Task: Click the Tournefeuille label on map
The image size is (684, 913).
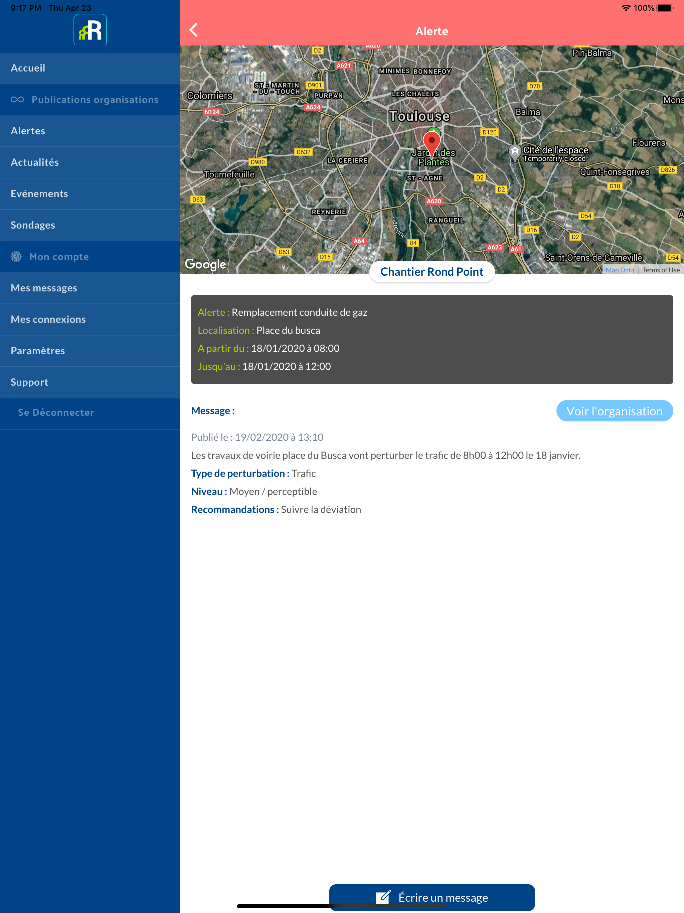Action: [229, 174]
